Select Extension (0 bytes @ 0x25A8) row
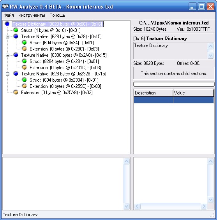217x220 pixels. (x=57, y=93)
